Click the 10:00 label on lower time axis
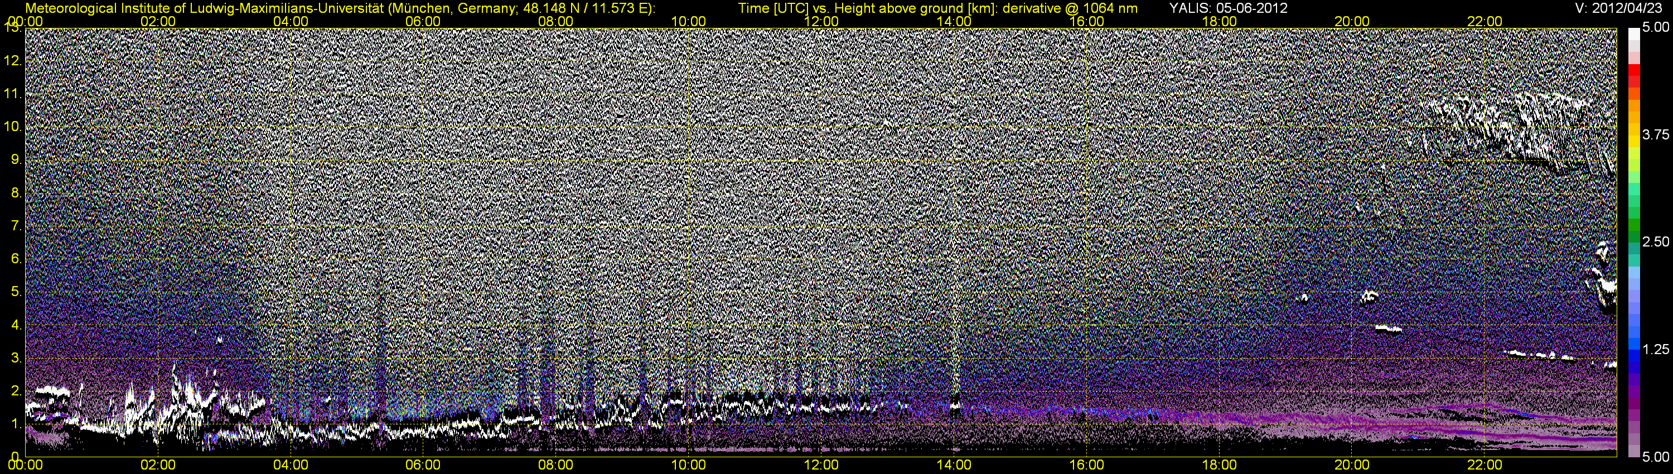This screenshot has width=1673, height=474. click(688, 465)
